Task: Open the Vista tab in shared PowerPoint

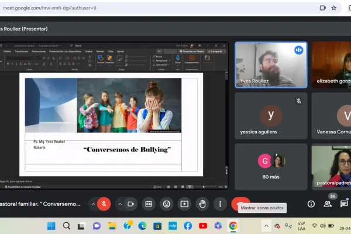Action: (111, 51)
